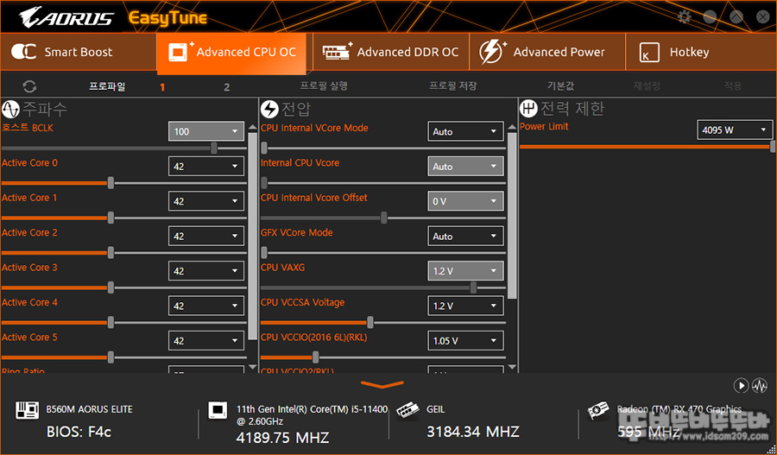Click 프로필 저장 to save profile
The height and width of the screenshot is (455, 777).
point(453,85)
